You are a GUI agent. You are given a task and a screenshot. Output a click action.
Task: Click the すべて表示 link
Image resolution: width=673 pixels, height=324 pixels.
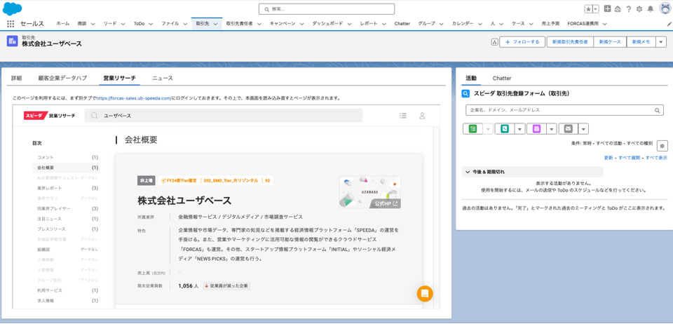(x=656, y=158)
